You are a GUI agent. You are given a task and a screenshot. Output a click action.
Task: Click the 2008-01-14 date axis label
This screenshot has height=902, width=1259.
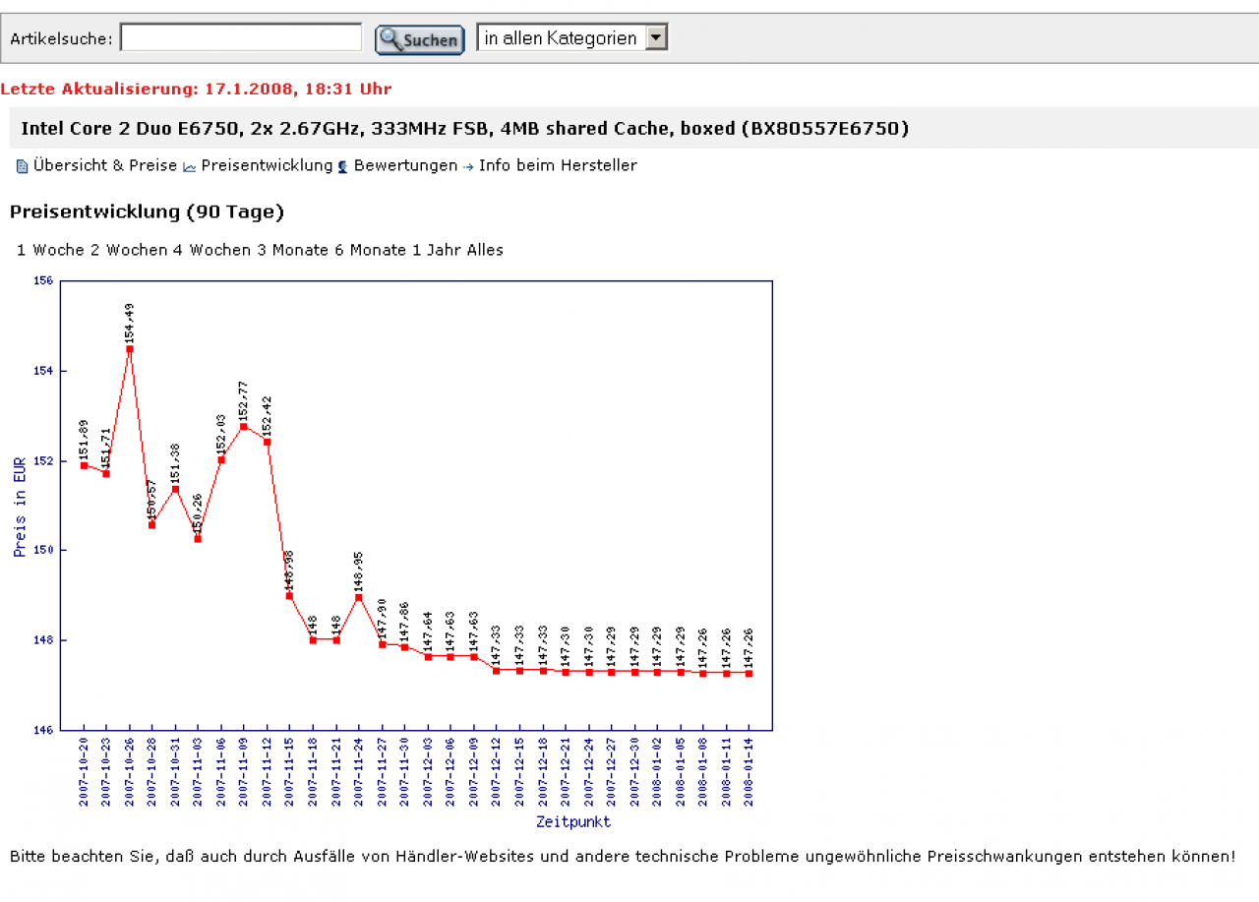pyautogui.click(x=749, y=772)
